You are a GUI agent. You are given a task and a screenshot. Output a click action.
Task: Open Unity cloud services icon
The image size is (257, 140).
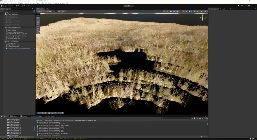tap(238, 6)
